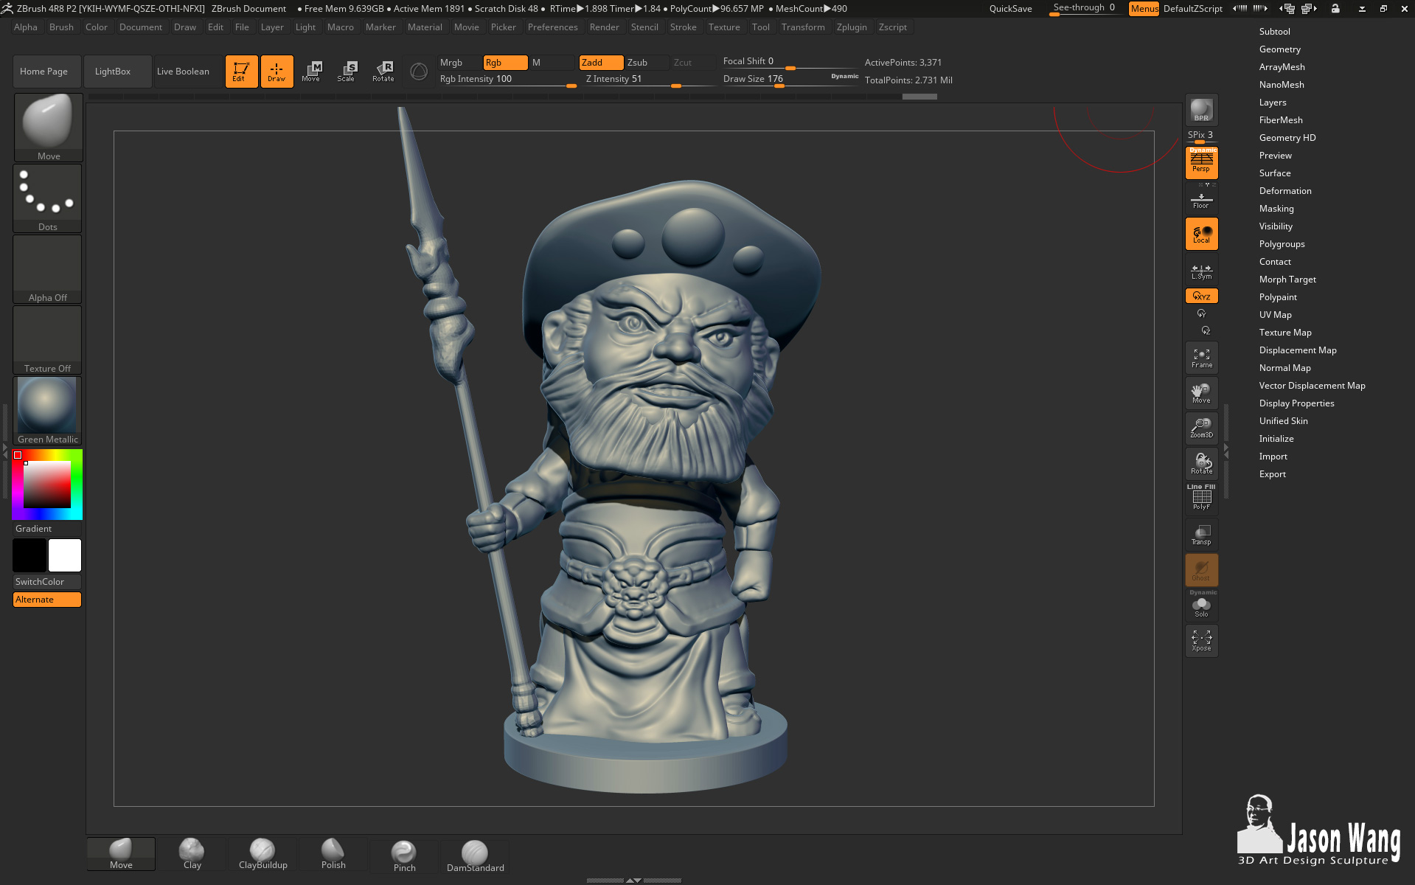Open the Preferences menu
This screenshot has width=1415, height=885.
pyautogui.click(x=552, y=27)
